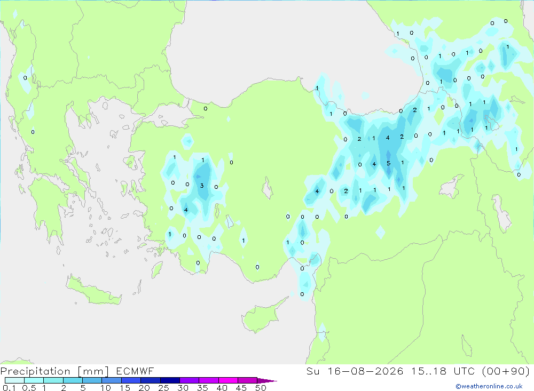Open the weatheronline.co.uk copyright link

tap(489, 386)
